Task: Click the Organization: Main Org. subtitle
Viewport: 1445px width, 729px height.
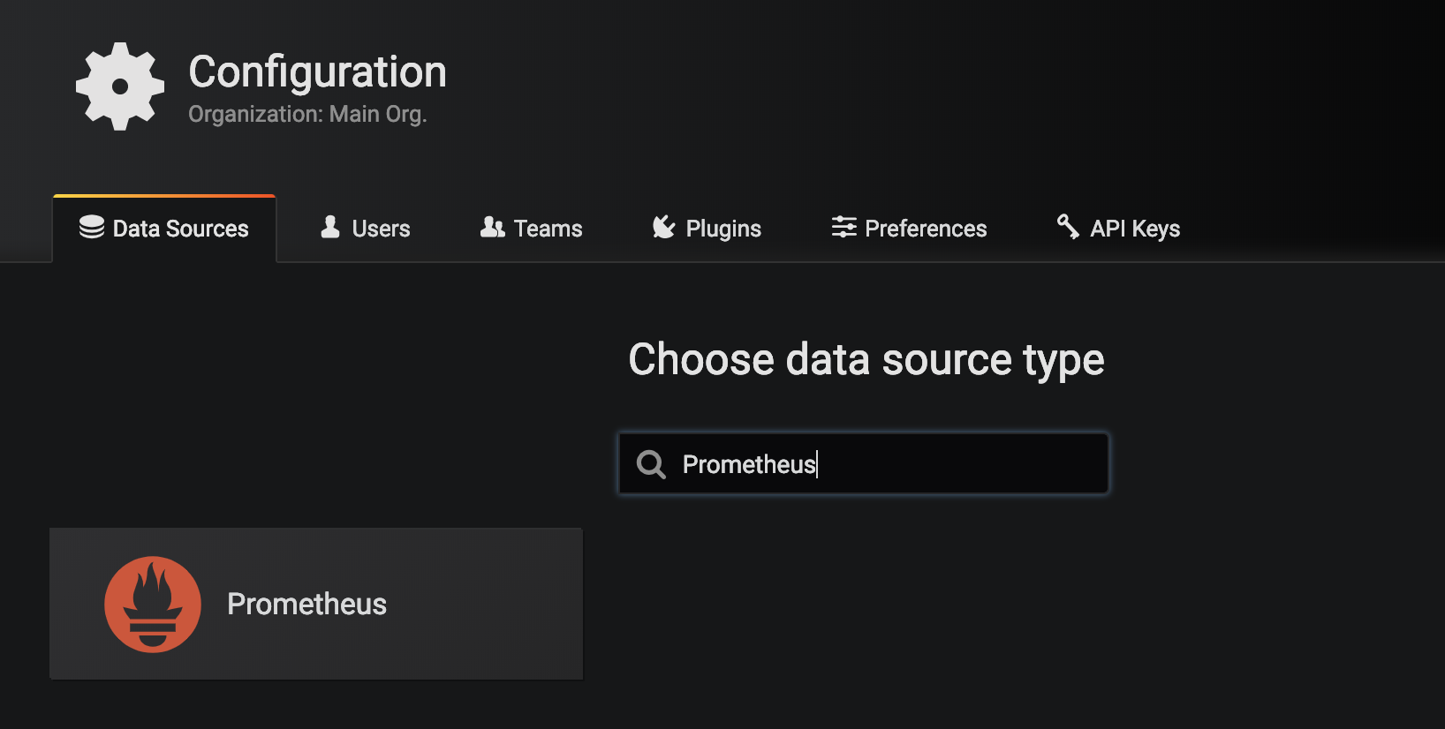Action: pyautogui.click(x=307, y=115)
